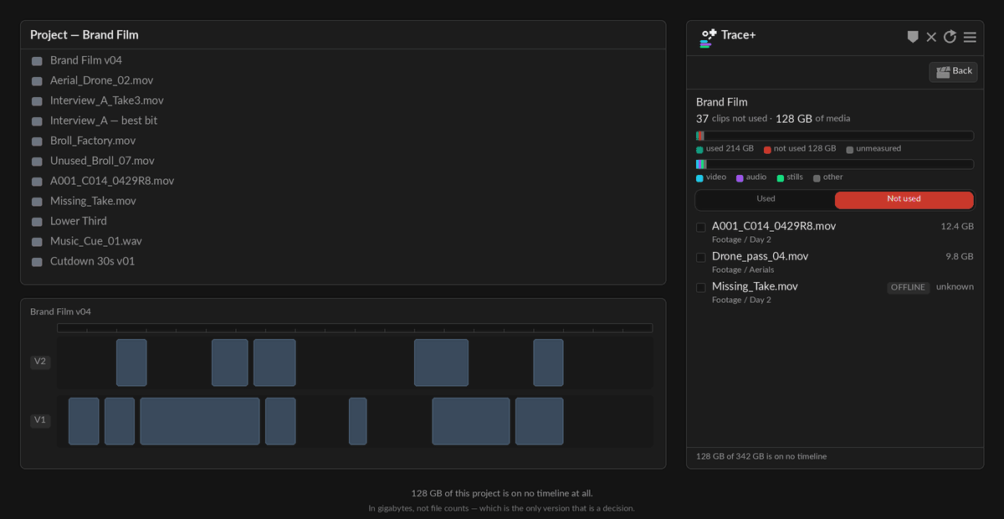Viewport: 1004px width, 519px height.
Task: Switch to the Used tab
Action: coord(766,199)
